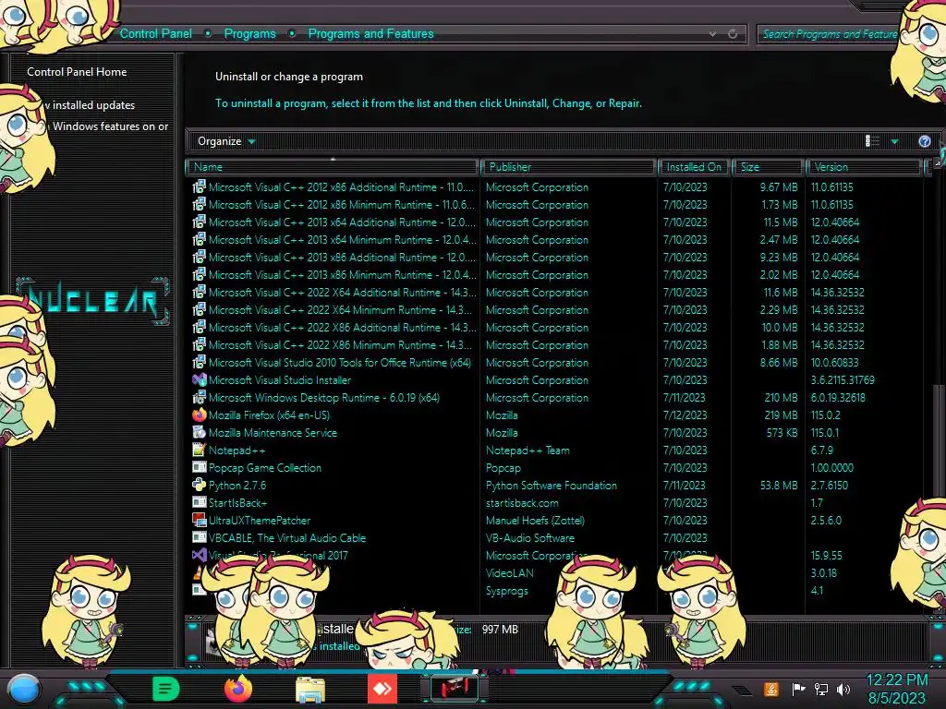Open File Explorer from the taskbar
Screen dimensions: 946x709
pyautogui.click(x=310, y=689)
